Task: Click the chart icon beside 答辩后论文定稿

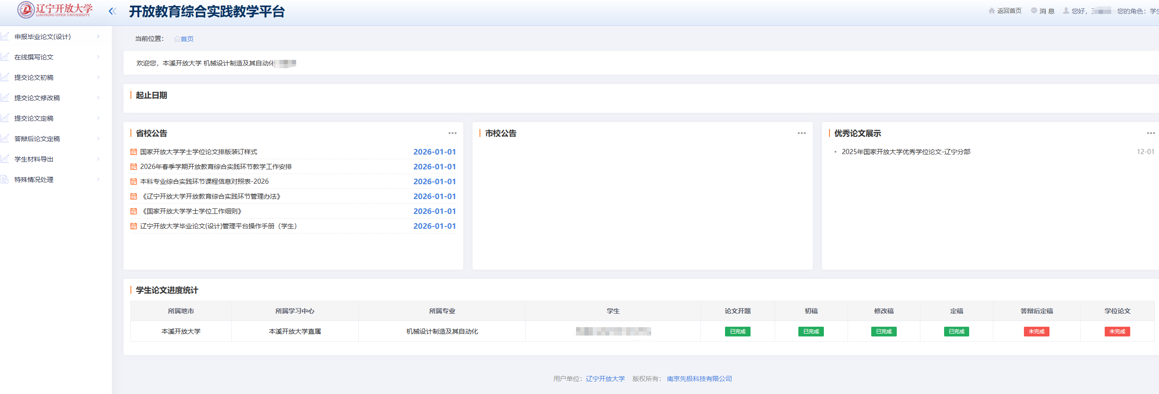Action: point(5,138)
